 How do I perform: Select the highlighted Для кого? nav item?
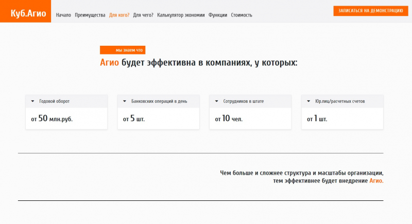tap(119, 15)
